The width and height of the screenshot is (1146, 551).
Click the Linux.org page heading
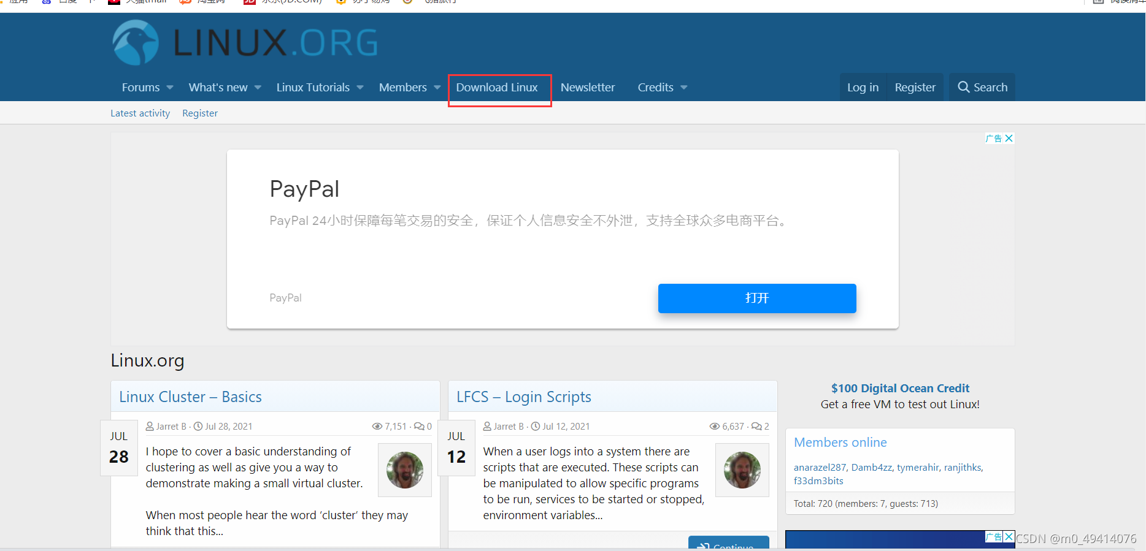tap(147, 360)
